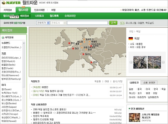Click 하노버(Hannover) in region list

click(10, 75)
